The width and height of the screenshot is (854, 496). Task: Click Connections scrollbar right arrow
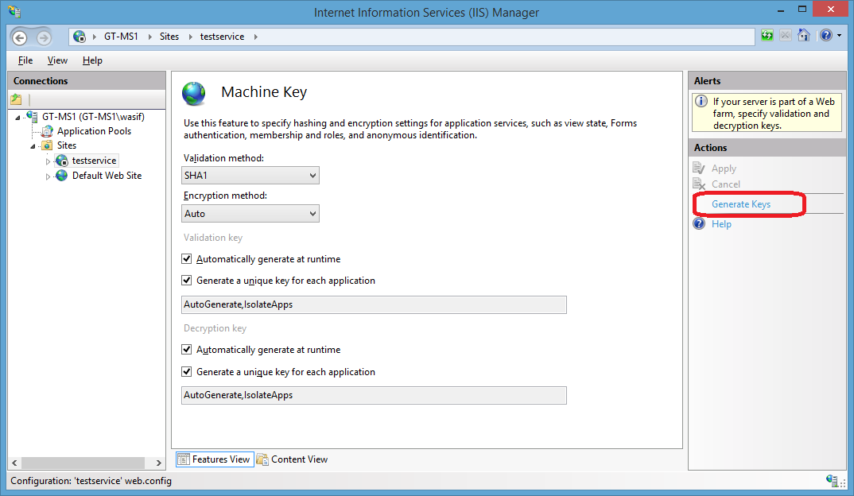click(x=158, y=463)
